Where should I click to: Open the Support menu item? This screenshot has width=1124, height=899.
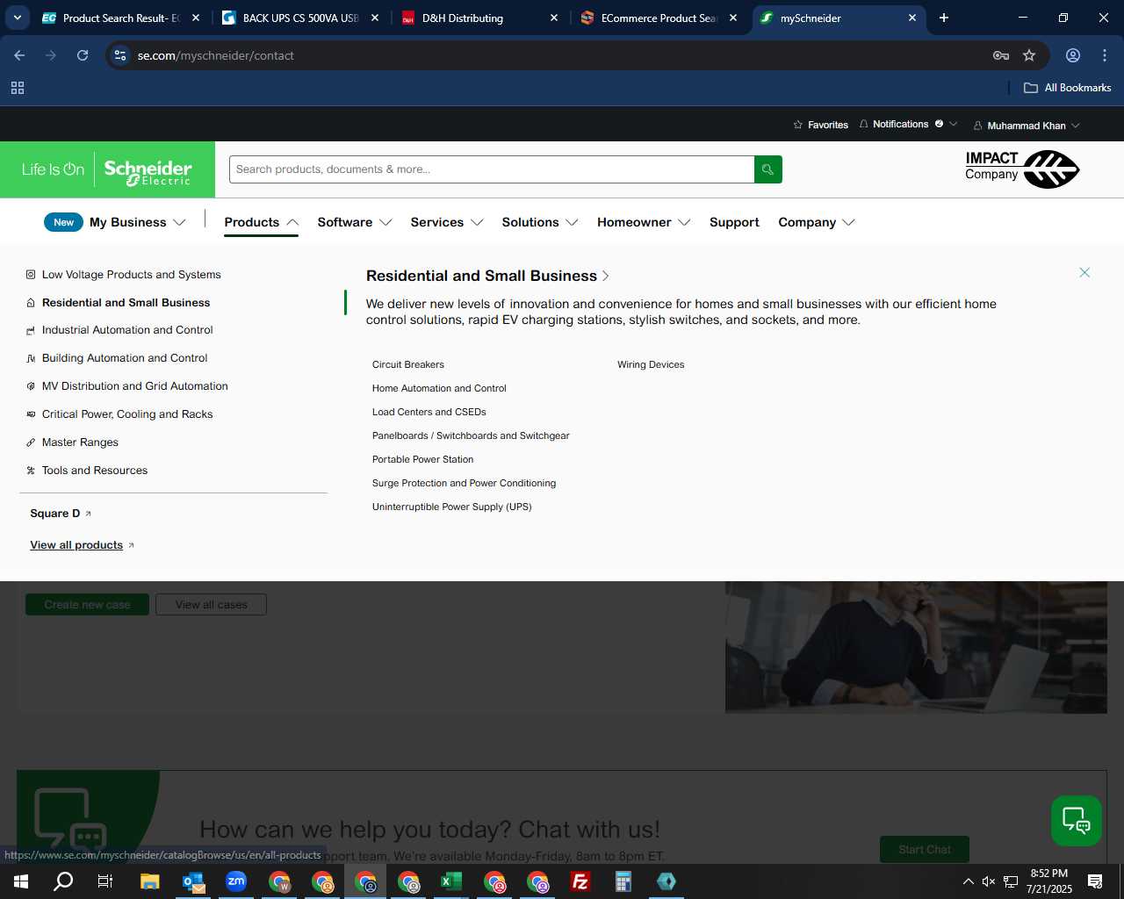[734, 222]
